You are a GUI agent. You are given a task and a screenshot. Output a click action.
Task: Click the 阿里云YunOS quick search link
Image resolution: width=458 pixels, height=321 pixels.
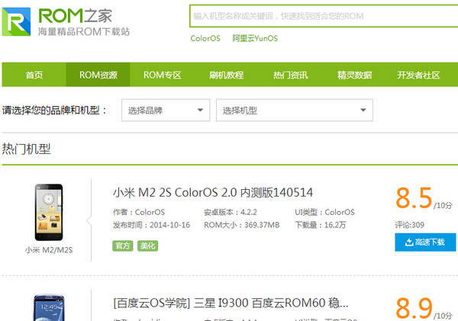tap(255, 39)
